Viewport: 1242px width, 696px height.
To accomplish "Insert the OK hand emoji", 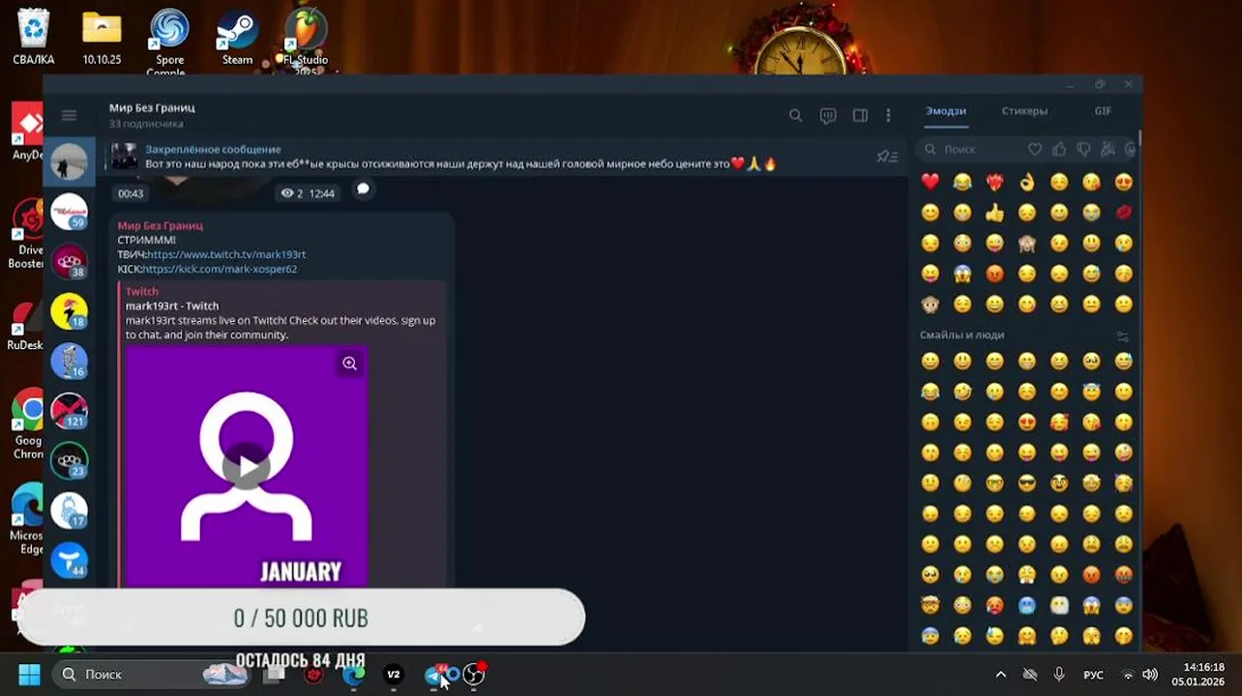I will click(x=1026, y=182).
